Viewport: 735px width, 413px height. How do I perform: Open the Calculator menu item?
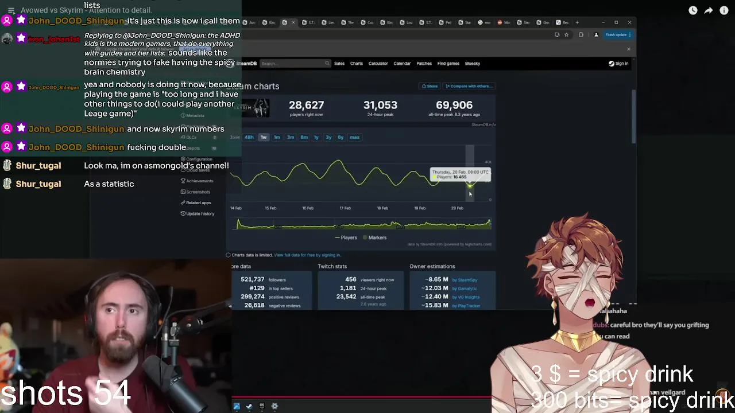point(378,63)
